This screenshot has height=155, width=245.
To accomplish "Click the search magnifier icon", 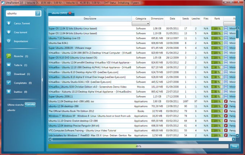I will 38,13.
